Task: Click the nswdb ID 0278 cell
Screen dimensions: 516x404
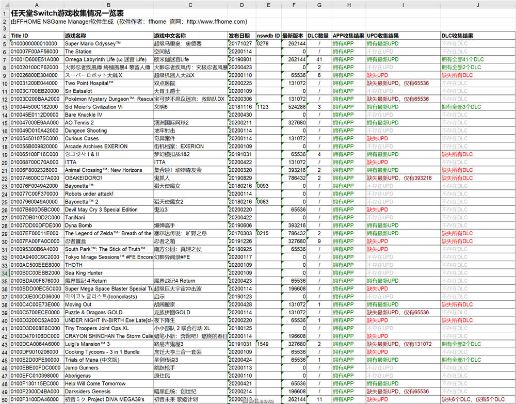Action: (268, 43)
